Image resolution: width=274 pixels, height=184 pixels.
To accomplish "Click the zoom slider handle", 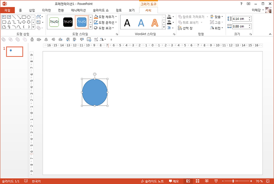I will 233,181.
